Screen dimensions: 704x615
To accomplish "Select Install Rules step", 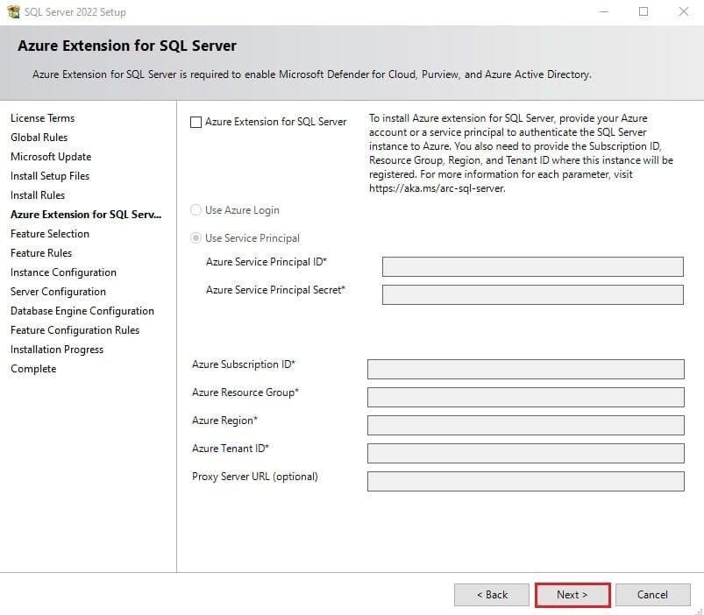I will (x=38, y=195).
